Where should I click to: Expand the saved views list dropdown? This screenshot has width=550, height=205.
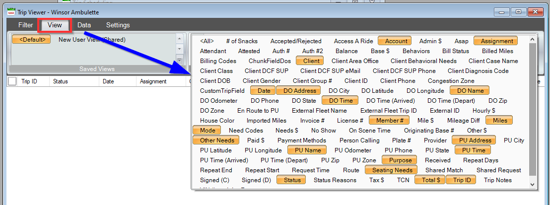coord(180,60)
